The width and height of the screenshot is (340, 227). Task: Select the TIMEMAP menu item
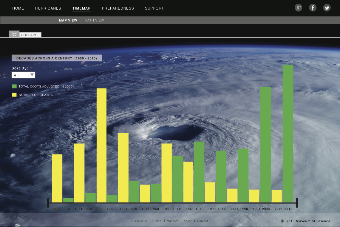tap(81, 8)
